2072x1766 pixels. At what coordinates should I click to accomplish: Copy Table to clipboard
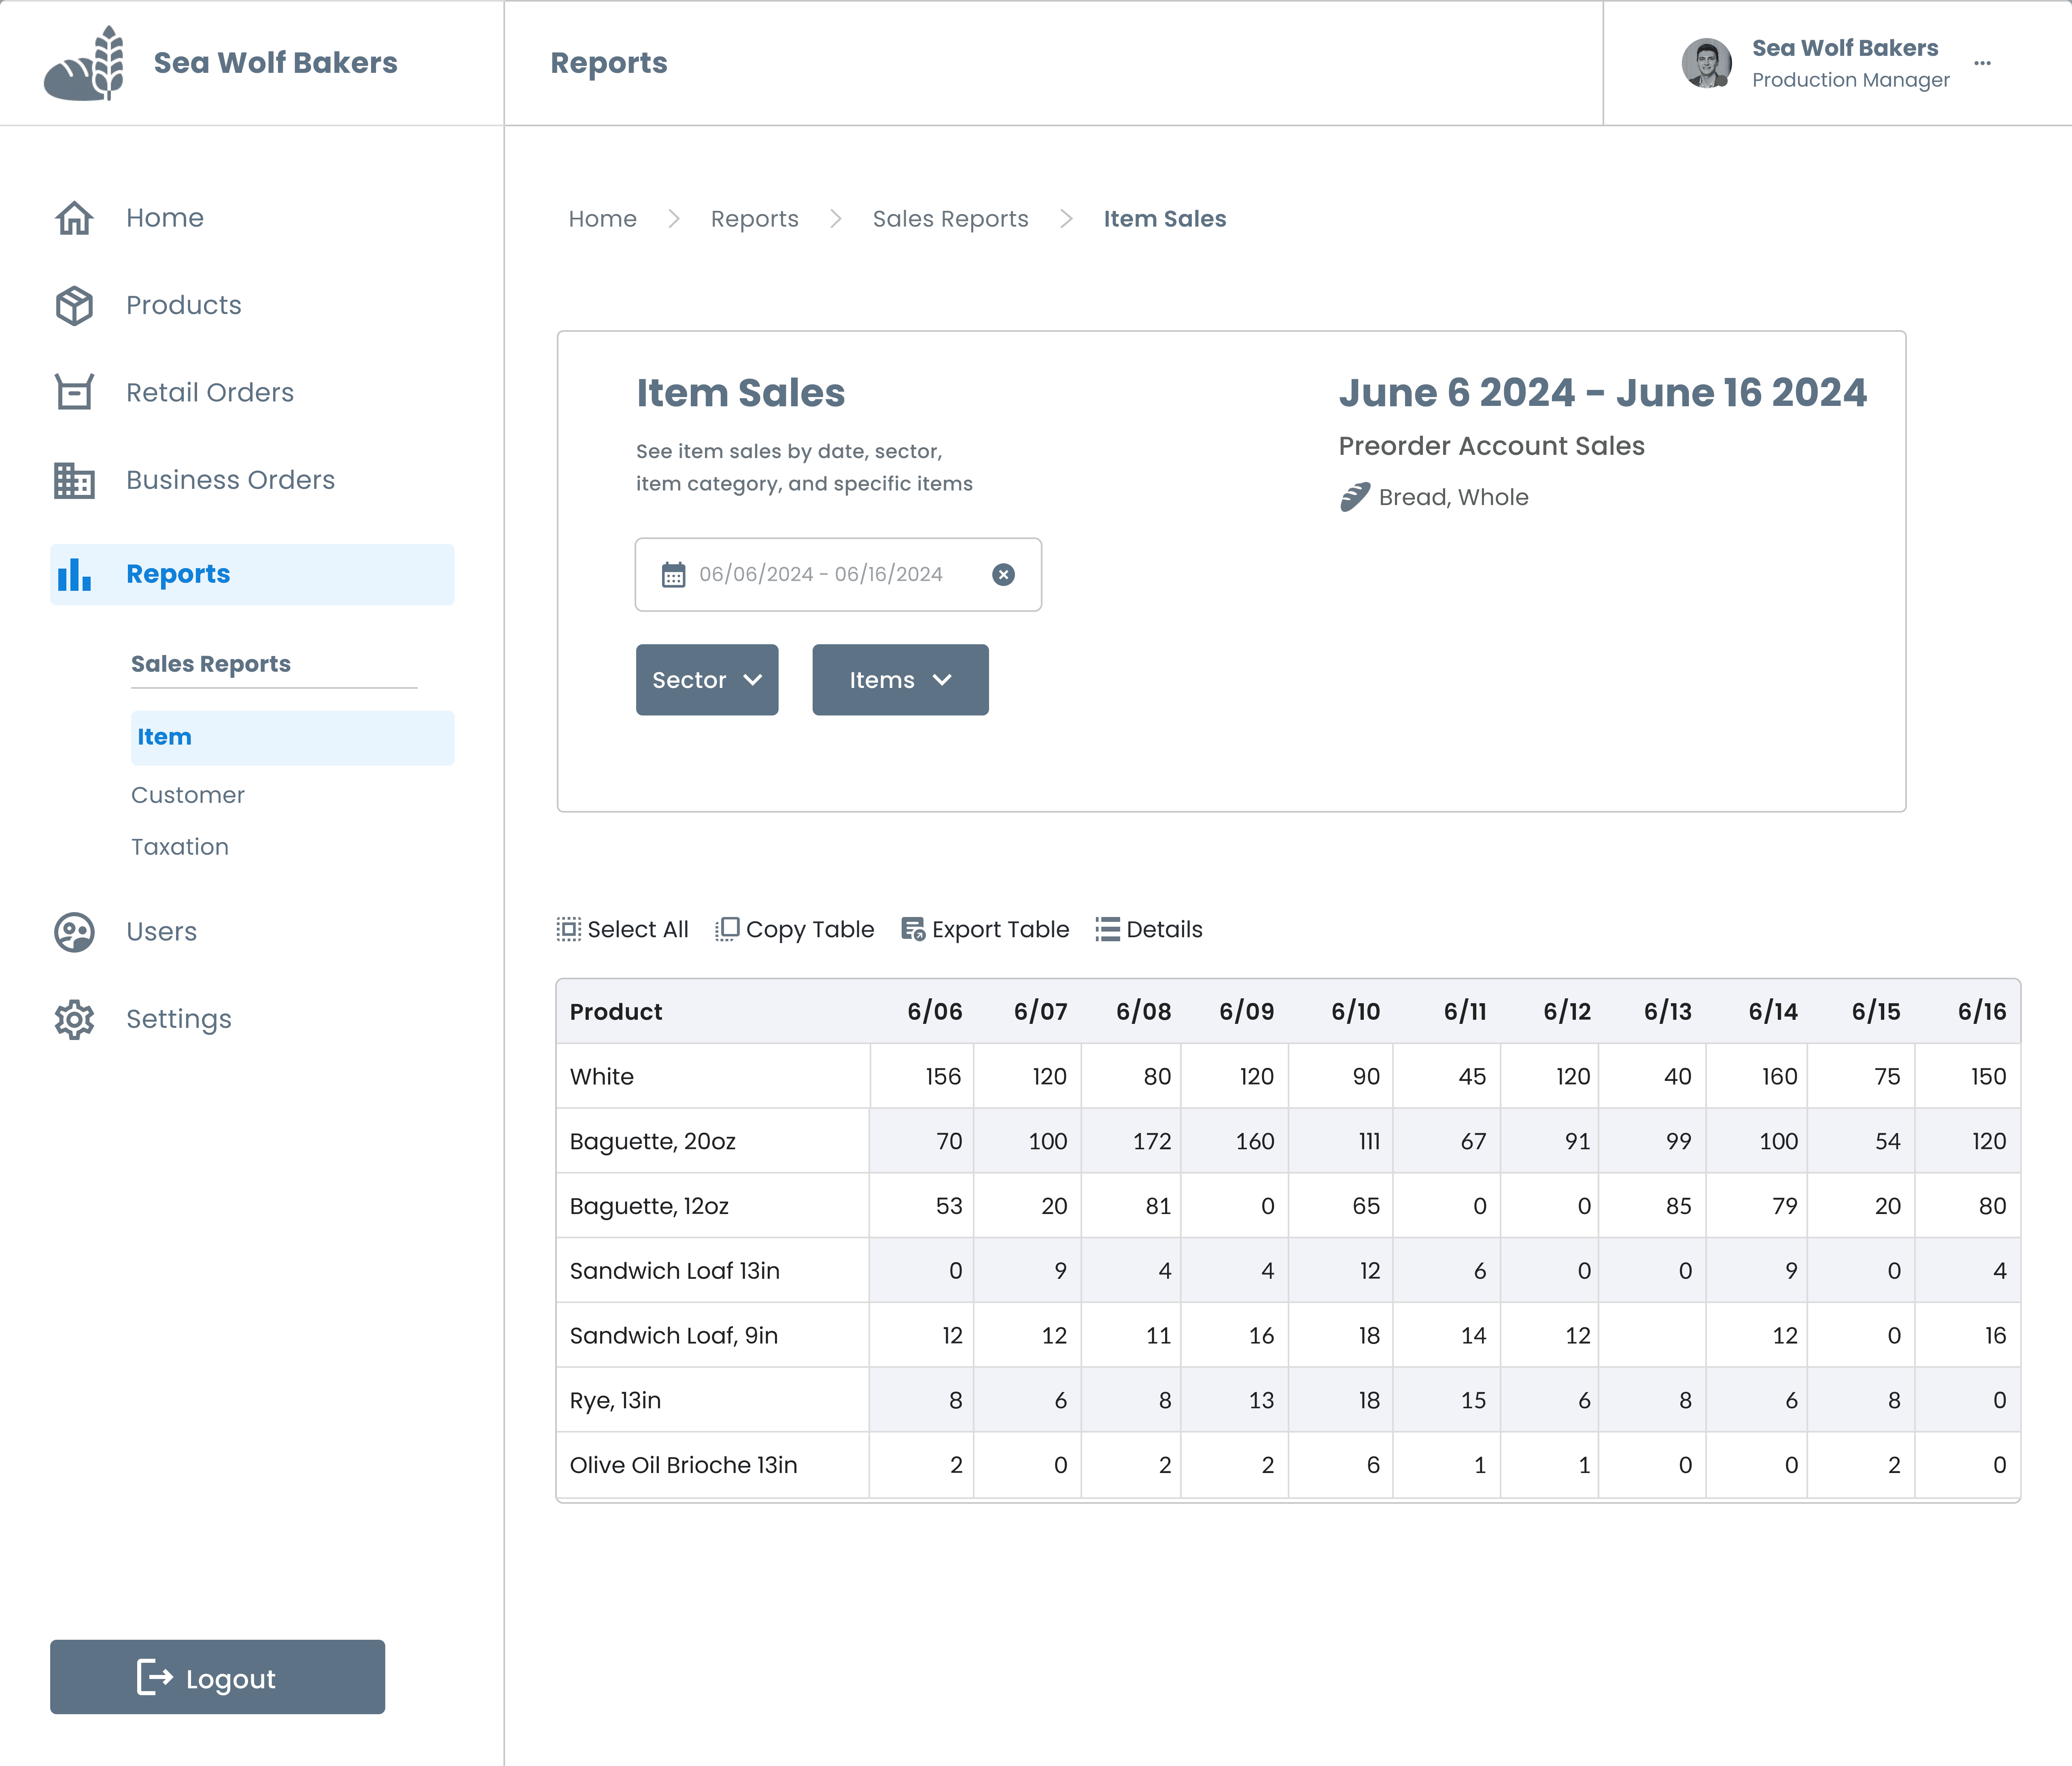794,930
